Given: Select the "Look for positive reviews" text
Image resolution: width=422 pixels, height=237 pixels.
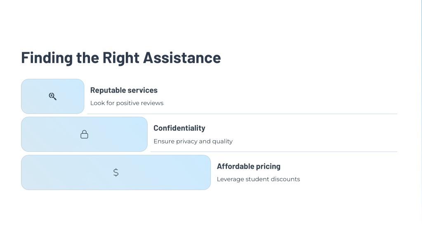Looking at the screenshot, I should coord(127,103).
